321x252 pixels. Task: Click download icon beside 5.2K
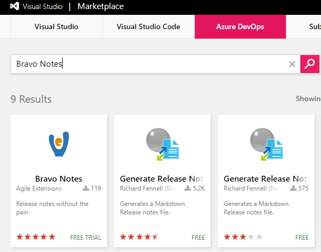(188, 188)
